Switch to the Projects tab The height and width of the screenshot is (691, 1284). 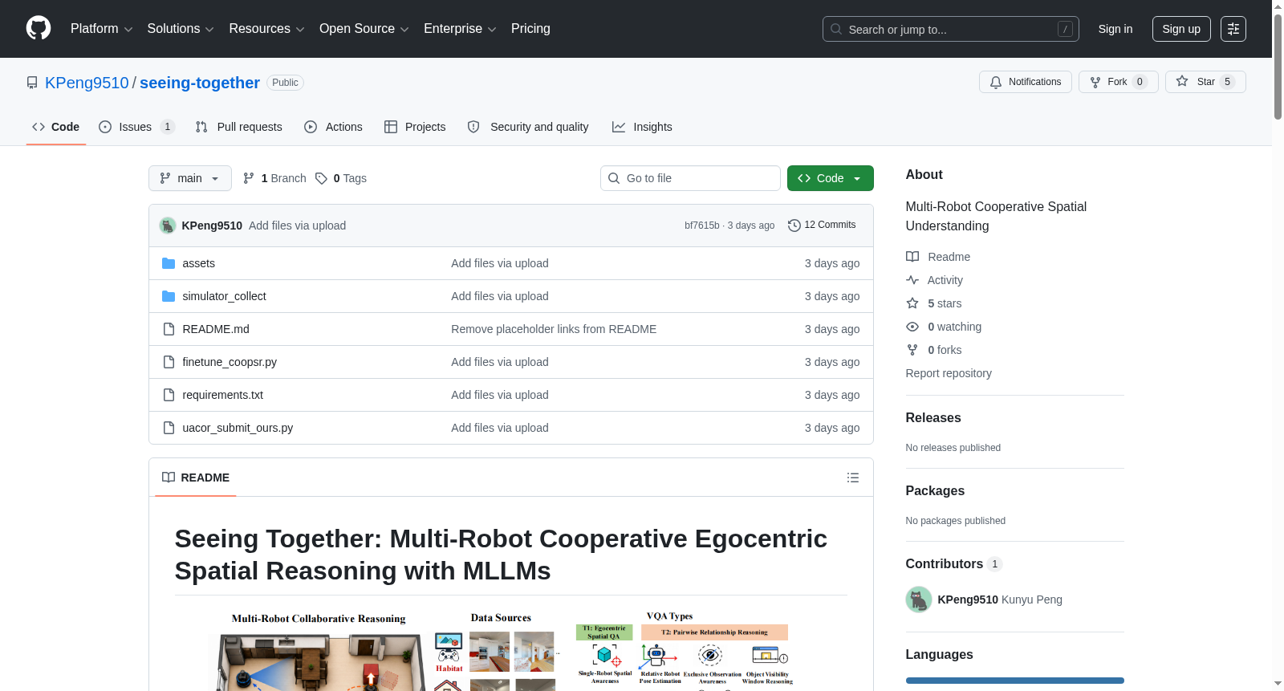(x=415, y=127)
